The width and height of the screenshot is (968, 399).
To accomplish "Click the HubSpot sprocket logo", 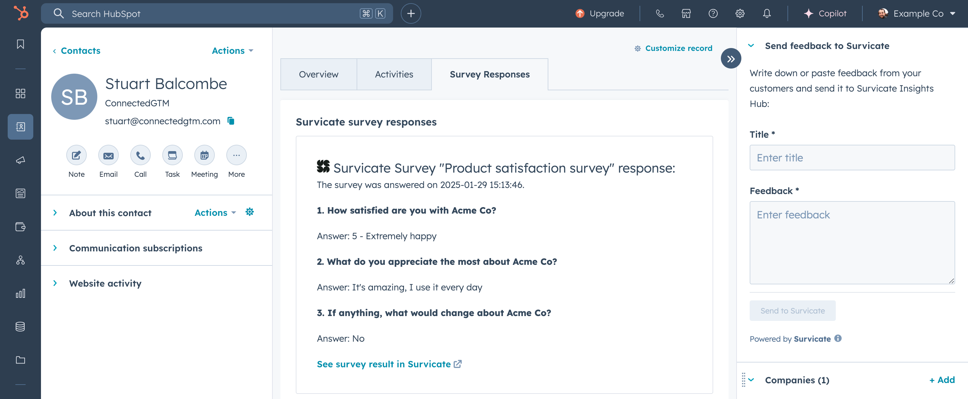I will click(21, 13).
